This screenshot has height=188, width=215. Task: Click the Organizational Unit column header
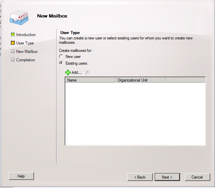[x=141, y=80]
